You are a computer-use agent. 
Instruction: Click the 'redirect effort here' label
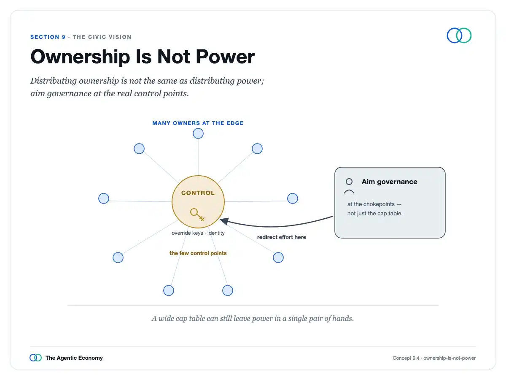tap(282, 237)
